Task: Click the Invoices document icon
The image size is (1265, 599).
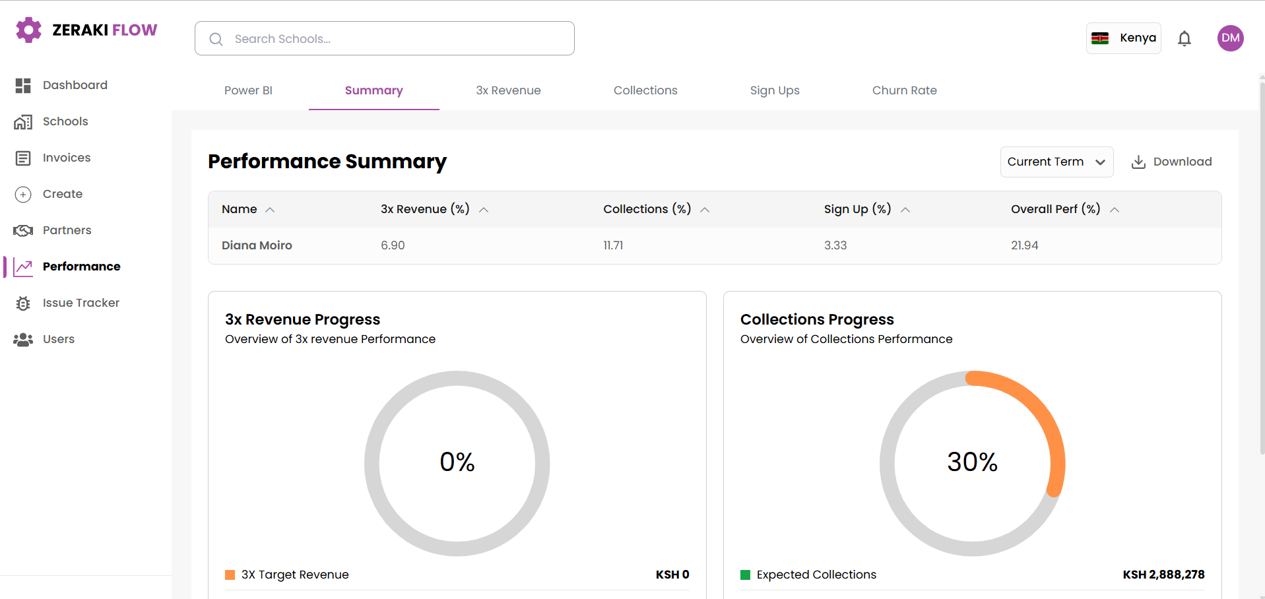Action: pos(23,158)
